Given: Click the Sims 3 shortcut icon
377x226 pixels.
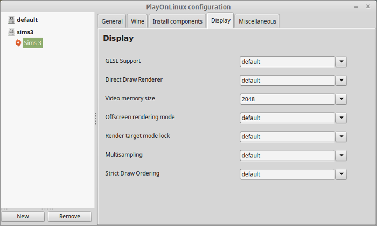Looking at the screenshot, I should point(18,43).
